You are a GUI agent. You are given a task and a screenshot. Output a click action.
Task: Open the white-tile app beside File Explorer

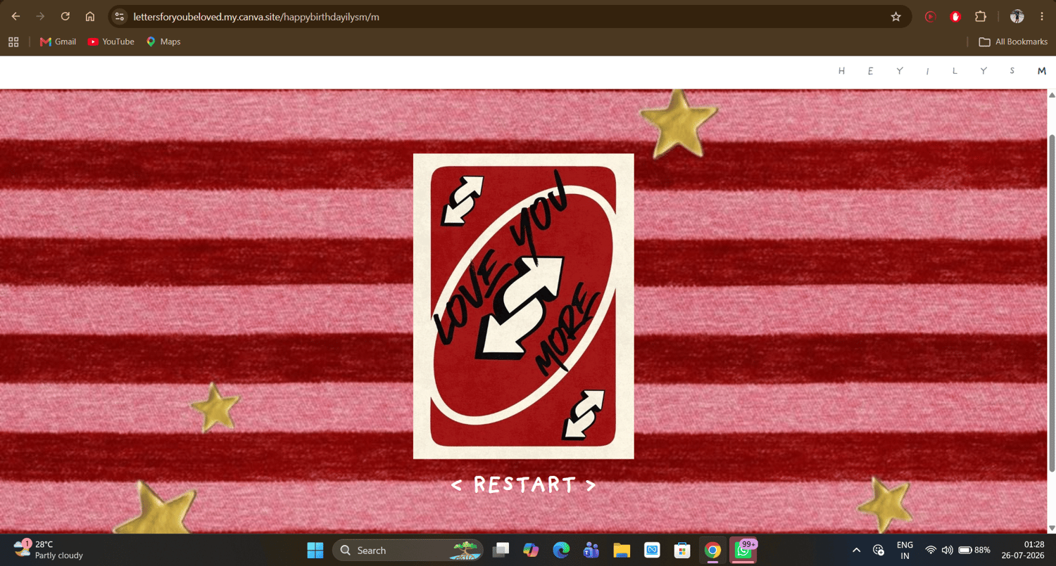(652, 550)
